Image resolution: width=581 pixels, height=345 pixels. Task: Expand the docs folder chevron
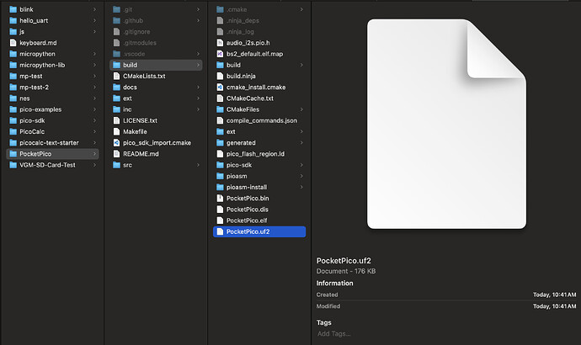click(x=197, y=87)
